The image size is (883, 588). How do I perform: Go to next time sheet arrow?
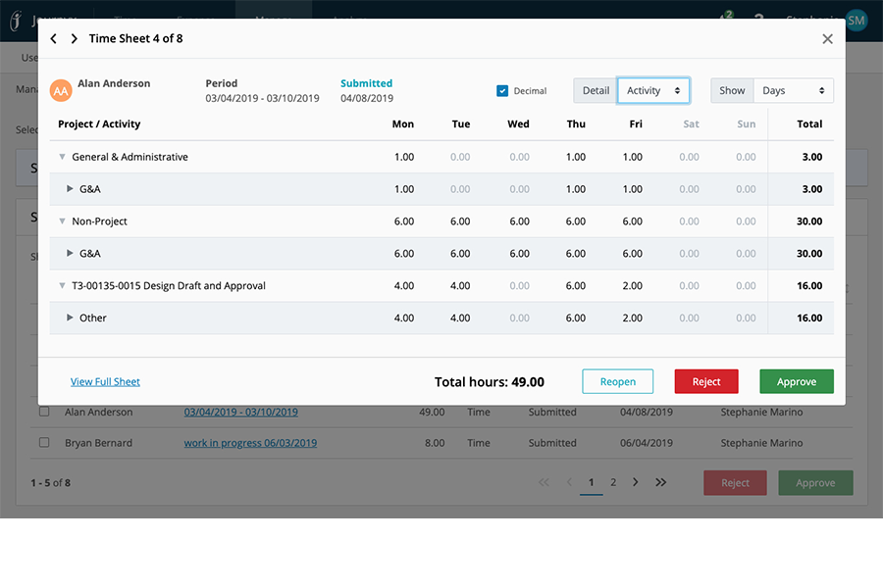tap(74, 39)
